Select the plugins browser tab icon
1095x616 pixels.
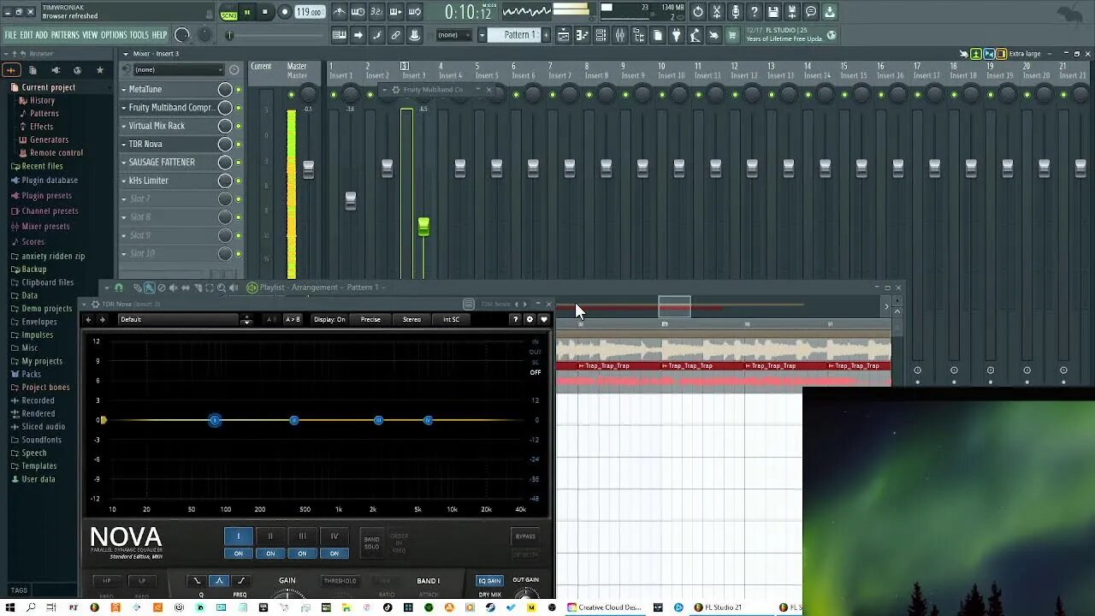[x=55, y=70]
